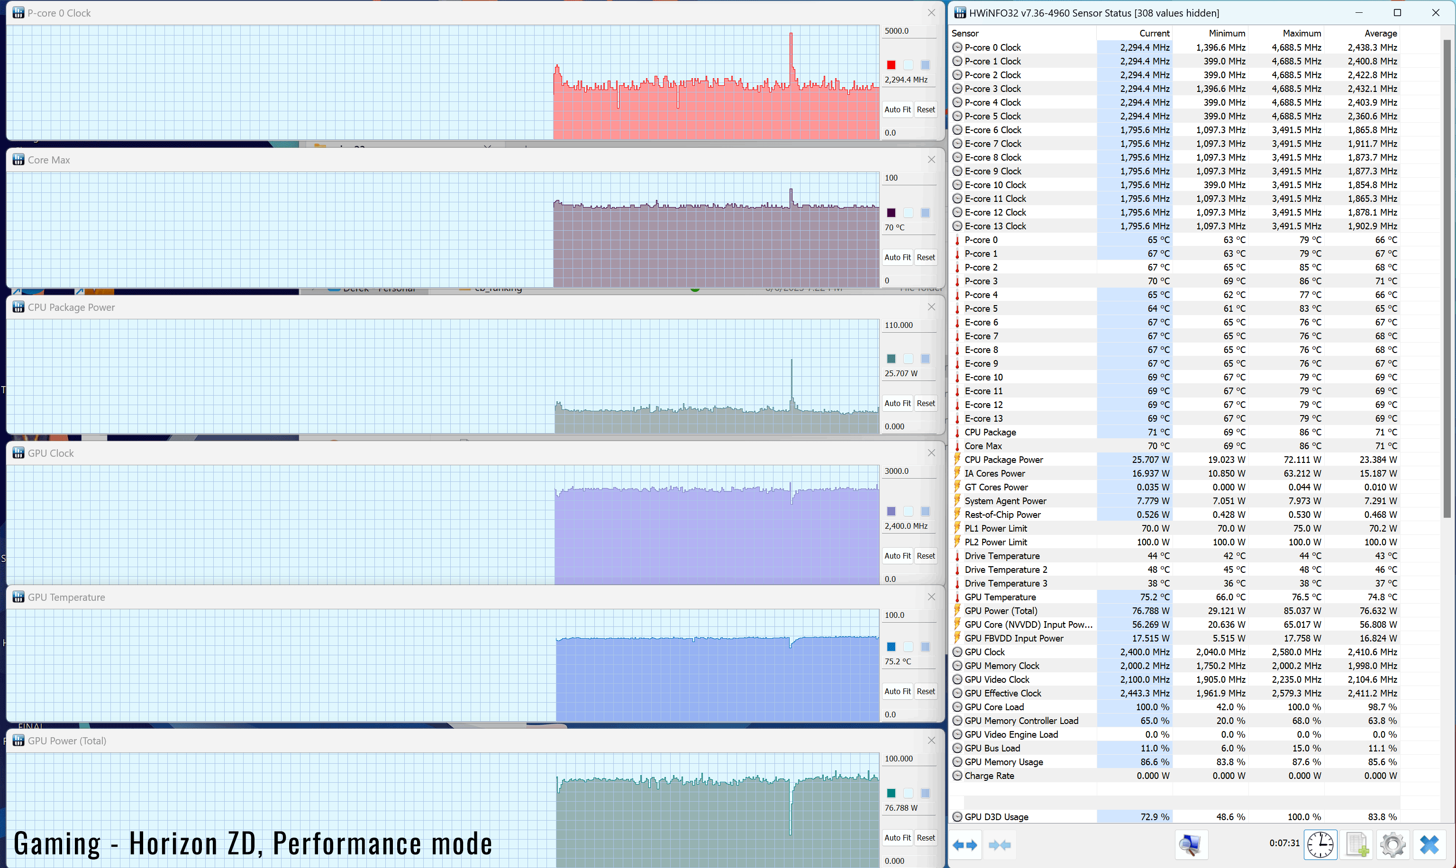Click Reset in CPU Package Power graph
Image resolution: width=1456 pixels, height=868 pixels.
[926, 404]
